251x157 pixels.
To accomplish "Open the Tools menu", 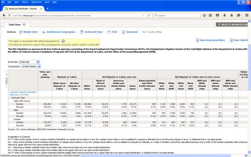I will 47,2.
